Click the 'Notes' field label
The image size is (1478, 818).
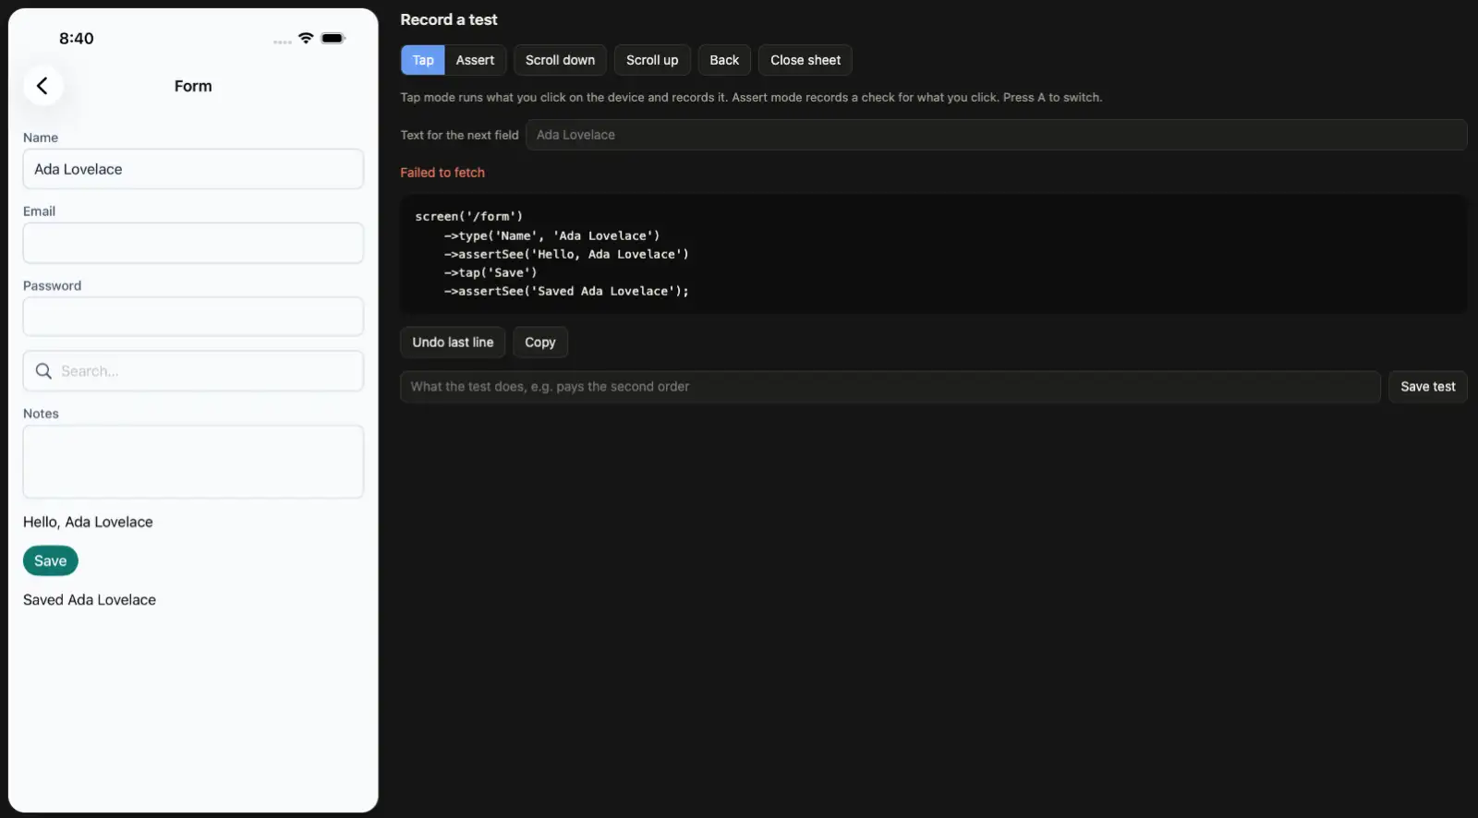pyautogui.click(x=41, y=414)
